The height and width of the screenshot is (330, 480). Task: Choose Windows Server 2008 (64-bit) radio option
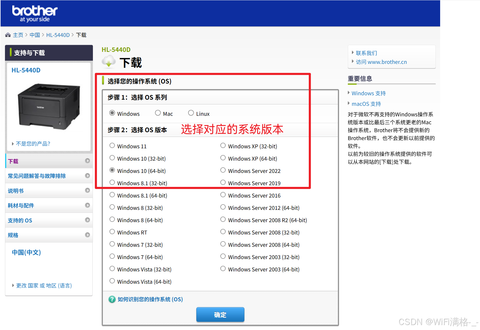point(223,244)
